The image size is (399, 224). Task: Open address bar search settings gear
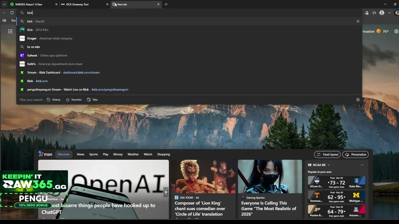point(358,100)
